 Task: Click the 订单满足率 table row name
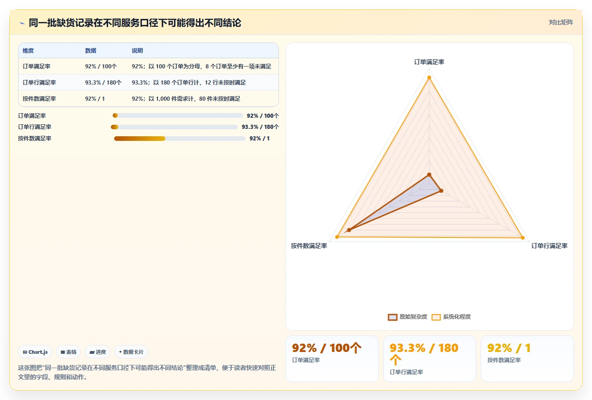(36, 67)
